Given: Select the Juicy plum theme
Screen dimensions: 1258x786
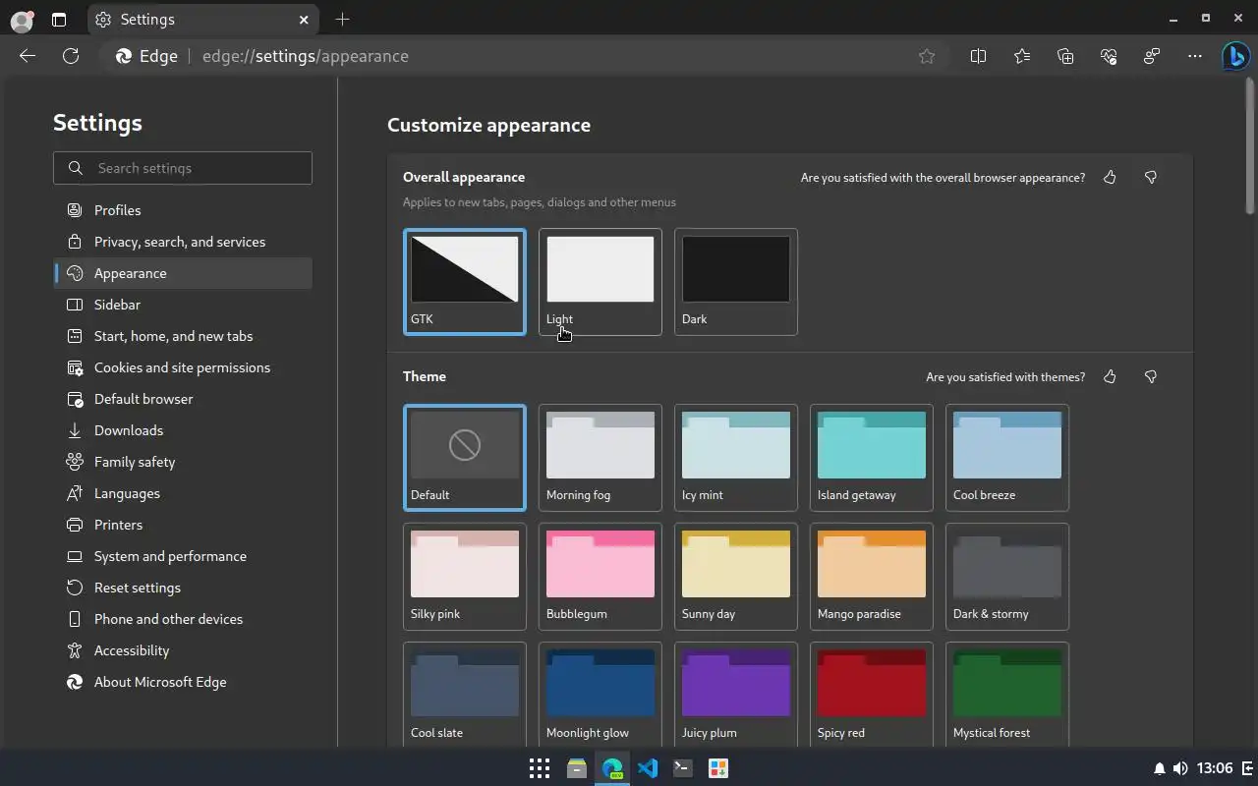Looking at the screenshot, I should click(x=736, y=695).
